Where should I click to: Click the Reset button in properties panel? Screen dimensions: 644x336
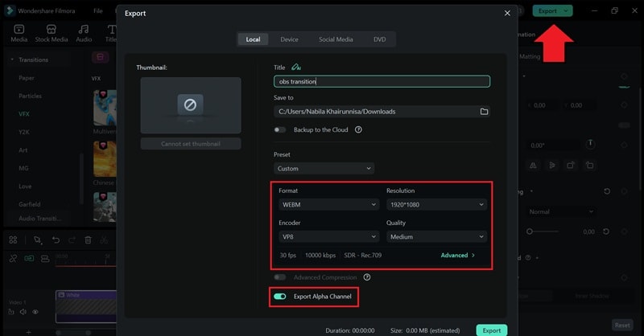[622, 326]
